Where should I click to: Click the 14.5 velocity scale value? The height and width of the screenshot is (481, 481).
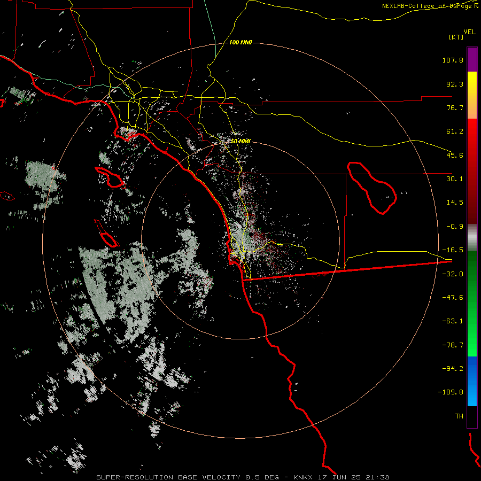455,203
